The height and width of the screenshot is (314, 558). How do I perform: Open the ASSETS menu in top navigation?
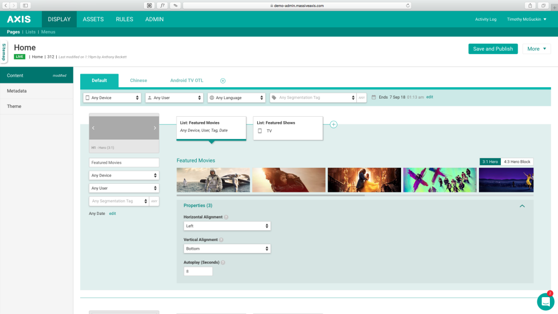point(93,19)
